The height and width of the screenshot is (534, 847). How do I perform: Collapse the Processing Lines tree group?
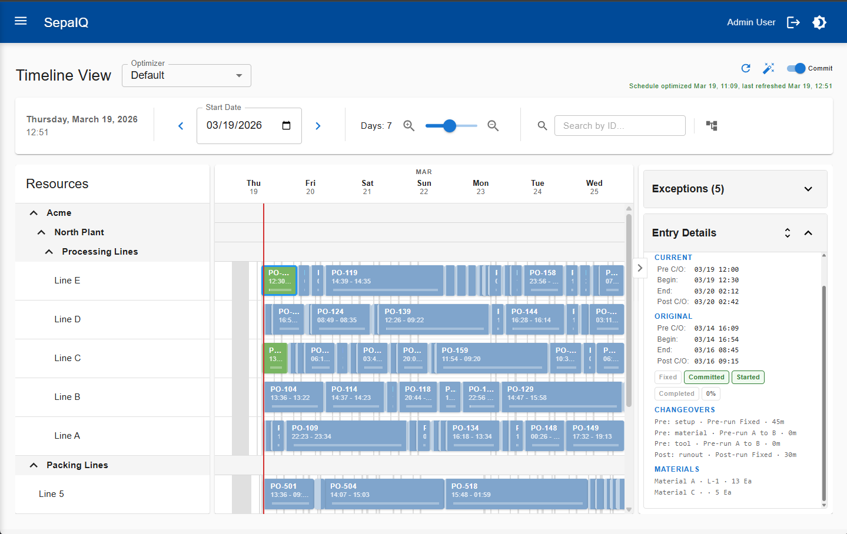(49, 252)
